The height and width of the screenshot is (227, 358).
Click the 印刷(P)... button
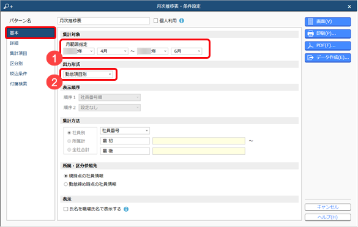point(328,34)
